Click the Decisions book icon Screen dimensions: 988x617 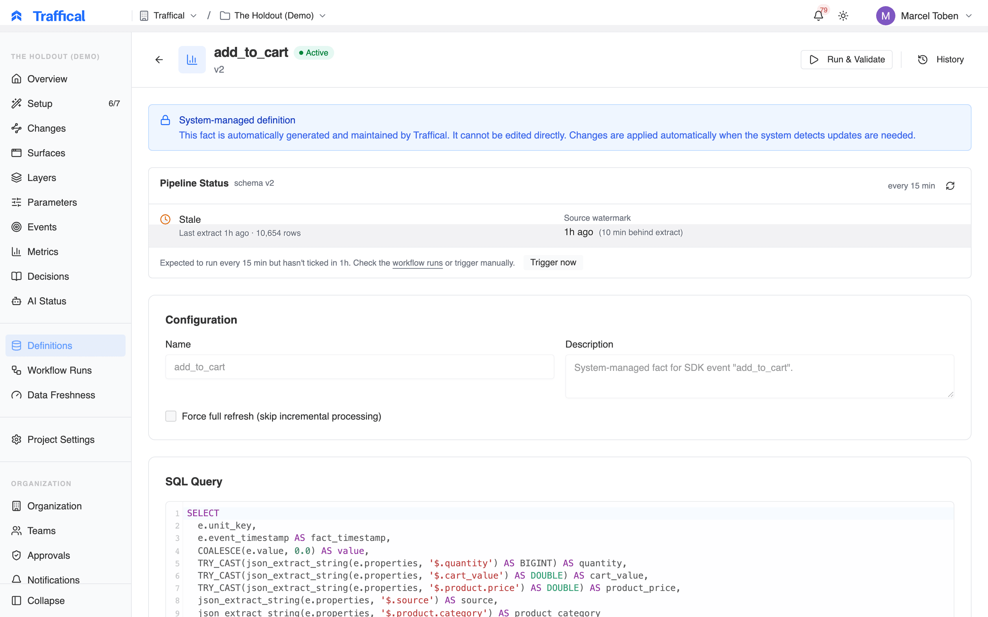(16, 276)
